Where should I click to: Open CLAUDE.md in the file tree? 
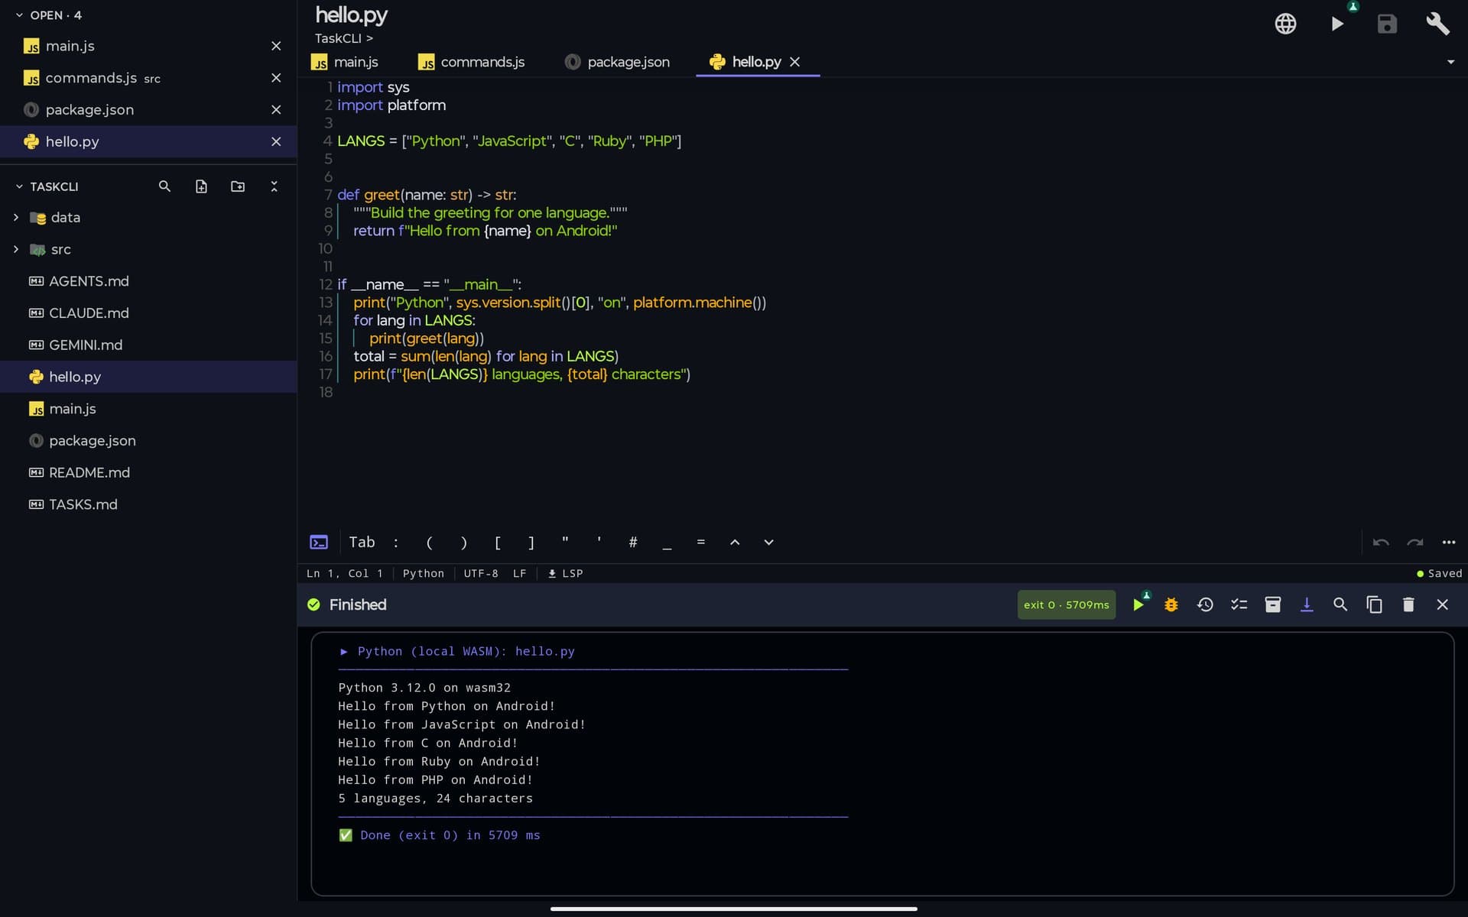click(89, 313)
